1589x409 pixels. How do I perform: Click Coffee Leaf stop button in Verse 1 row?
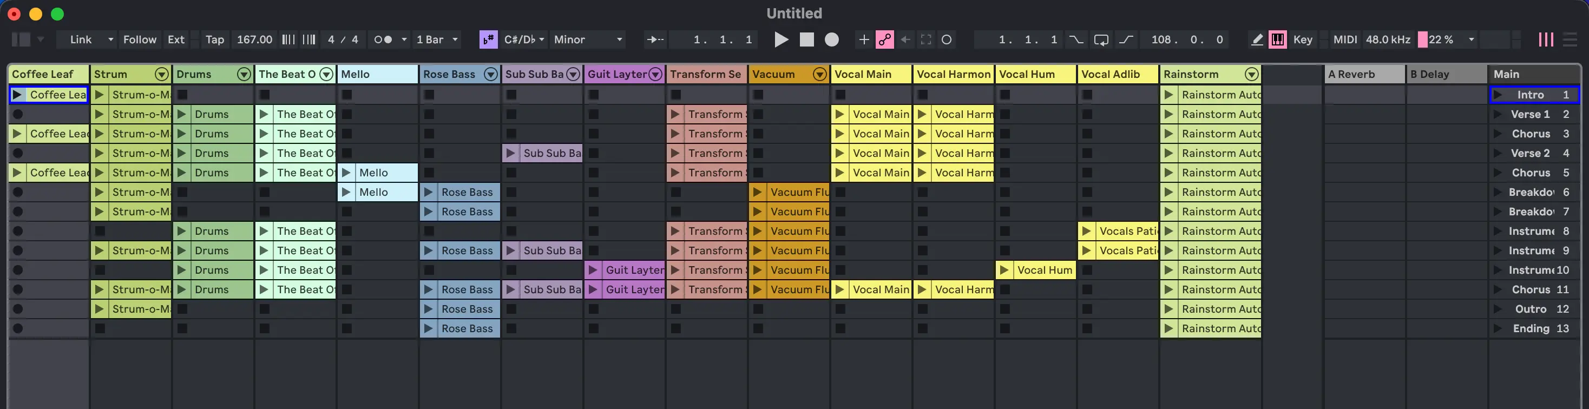(18, 114)
